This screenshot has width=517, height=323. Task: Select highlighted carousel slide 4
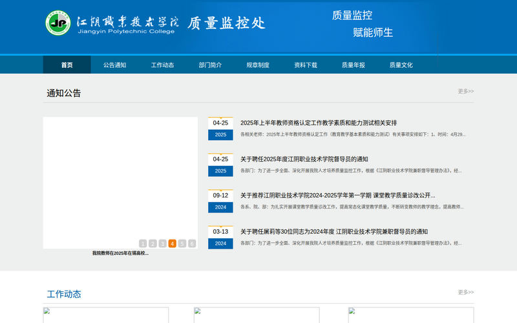(172, 244)
